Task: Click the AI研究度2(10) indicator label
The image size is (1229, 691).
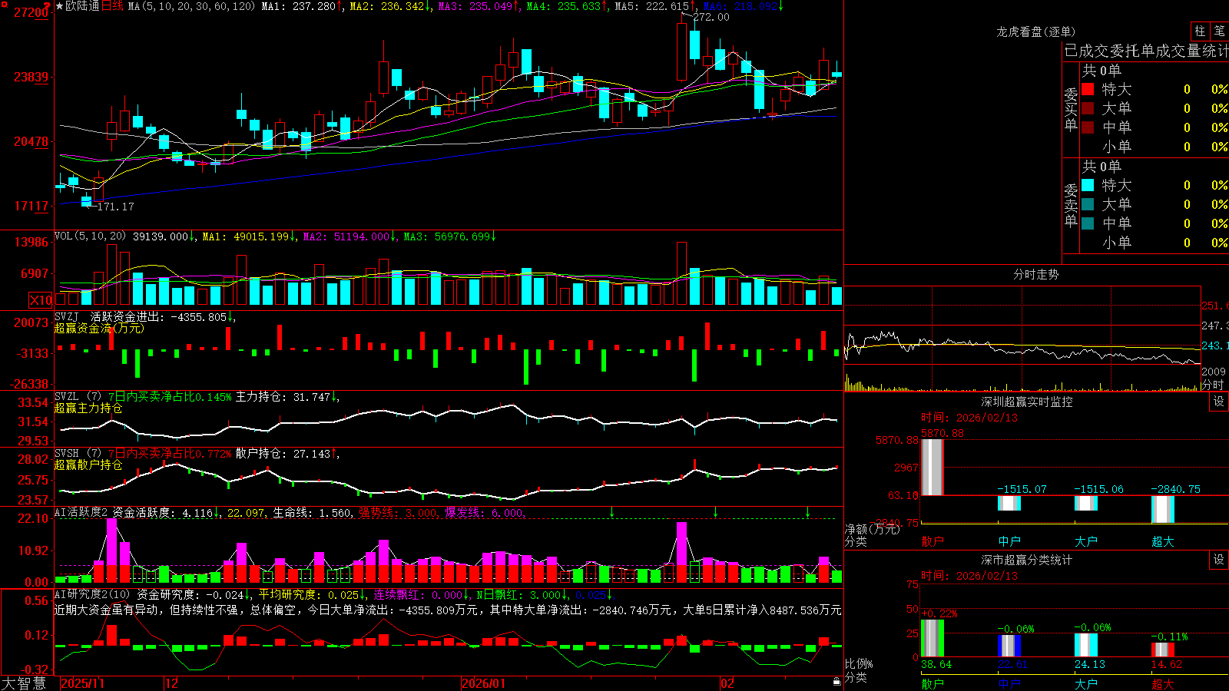Action: [x=92, y=594]
